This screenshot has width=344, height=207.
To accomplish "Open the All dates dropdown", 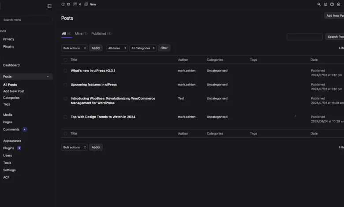I will [117, 48].
